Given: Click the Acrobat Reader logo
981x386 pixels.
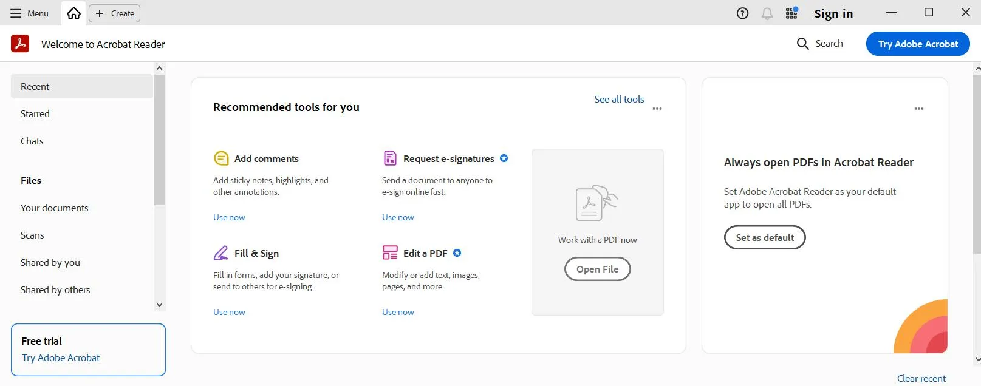Looking at the screenshot, I should 19,43.
